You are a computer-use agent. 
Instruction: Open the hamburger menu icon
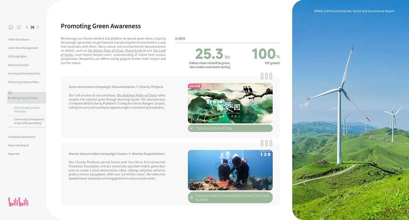19,27
